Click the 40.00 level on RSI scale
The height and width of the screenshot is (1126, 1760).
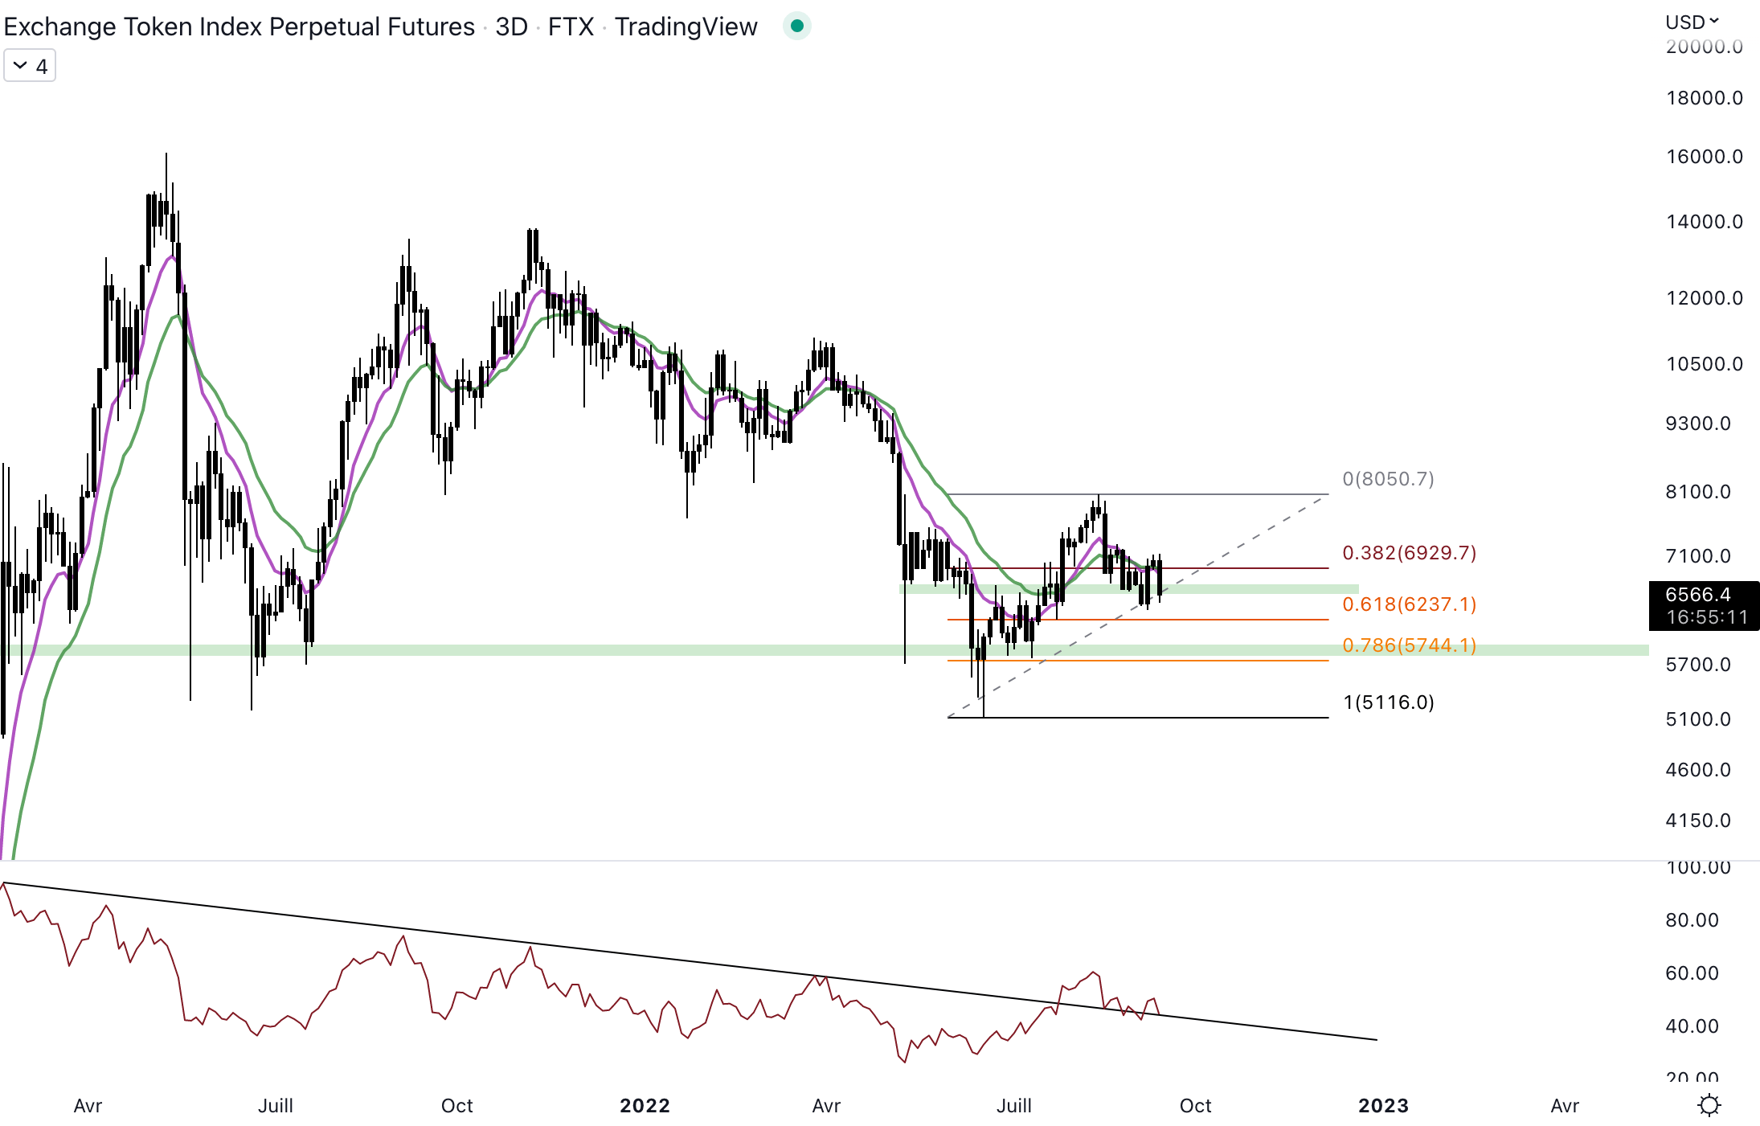click(1692, 1026)
